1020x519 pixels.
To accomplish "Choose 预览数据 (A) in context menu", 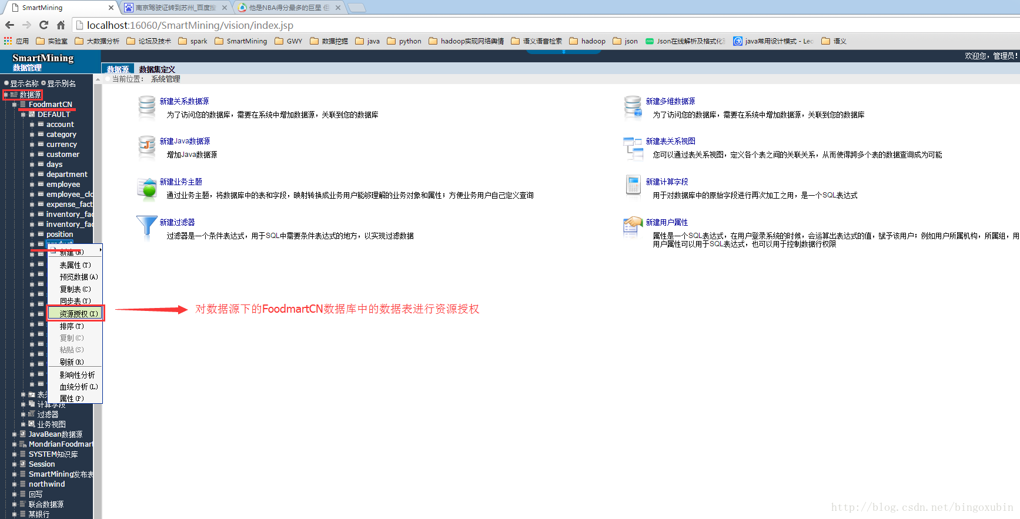I will [x=75, y=277].
